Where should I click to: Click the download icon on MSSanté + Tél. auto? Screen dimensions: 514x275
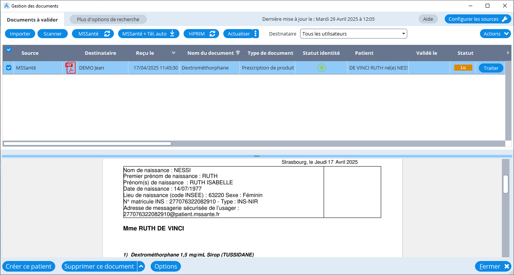click(x=172, y=34)
